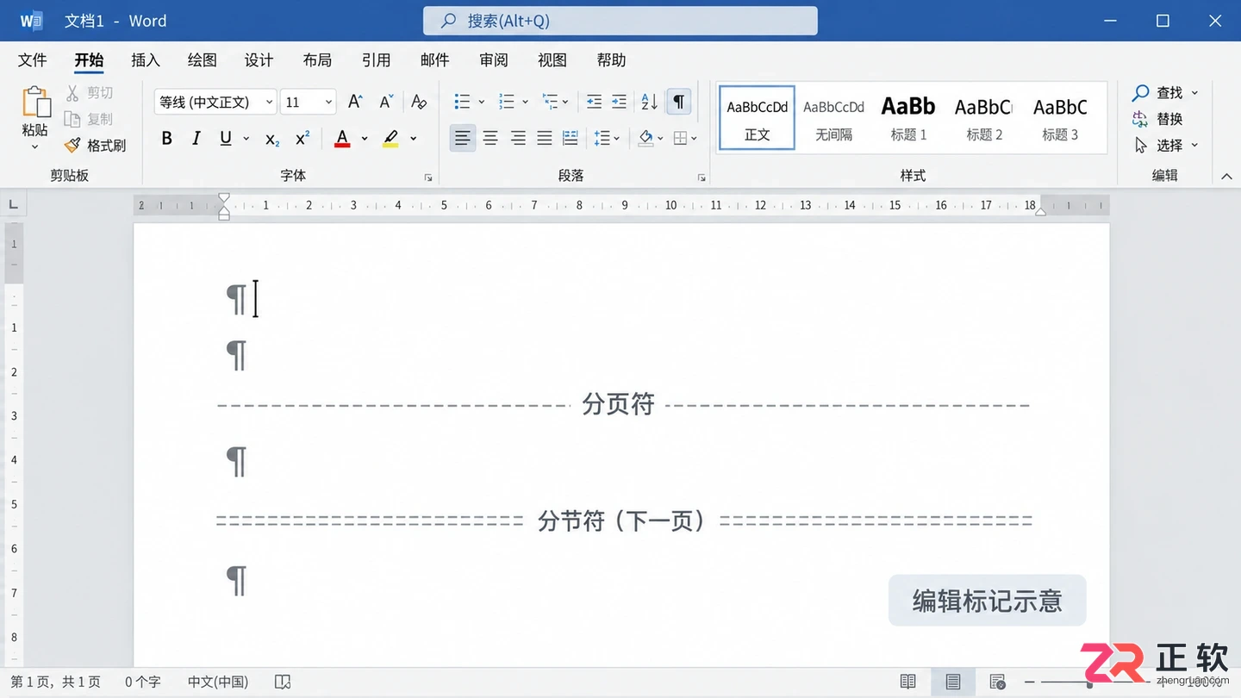The width and height of the screenshot is (1241, 698).
Task: Select the Format Painter (格式刷) tool
Action: pyautogui.click(x=96, y=146)
